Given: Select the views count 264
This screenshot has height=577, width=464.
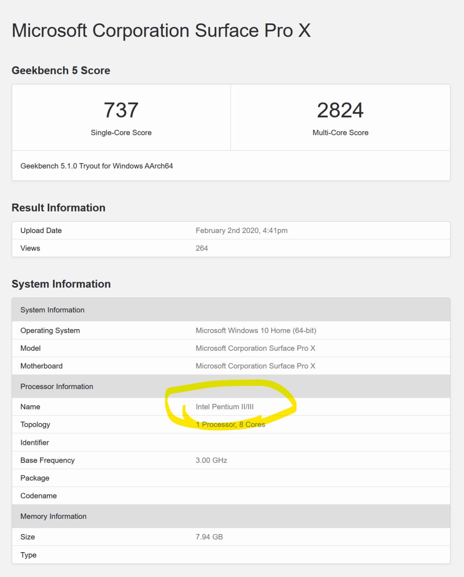Looking at the screenshot, I should (x=202, y=248).
